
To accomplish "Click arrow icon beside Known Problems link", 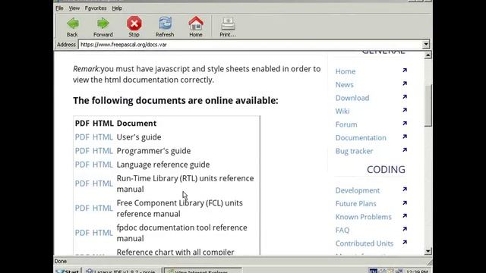I will 405,216.
